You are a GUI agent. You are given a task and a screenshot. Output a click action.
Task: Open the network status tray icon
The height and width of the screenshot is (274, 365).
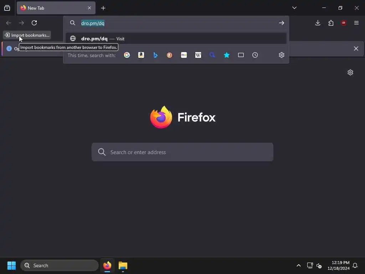310,265
